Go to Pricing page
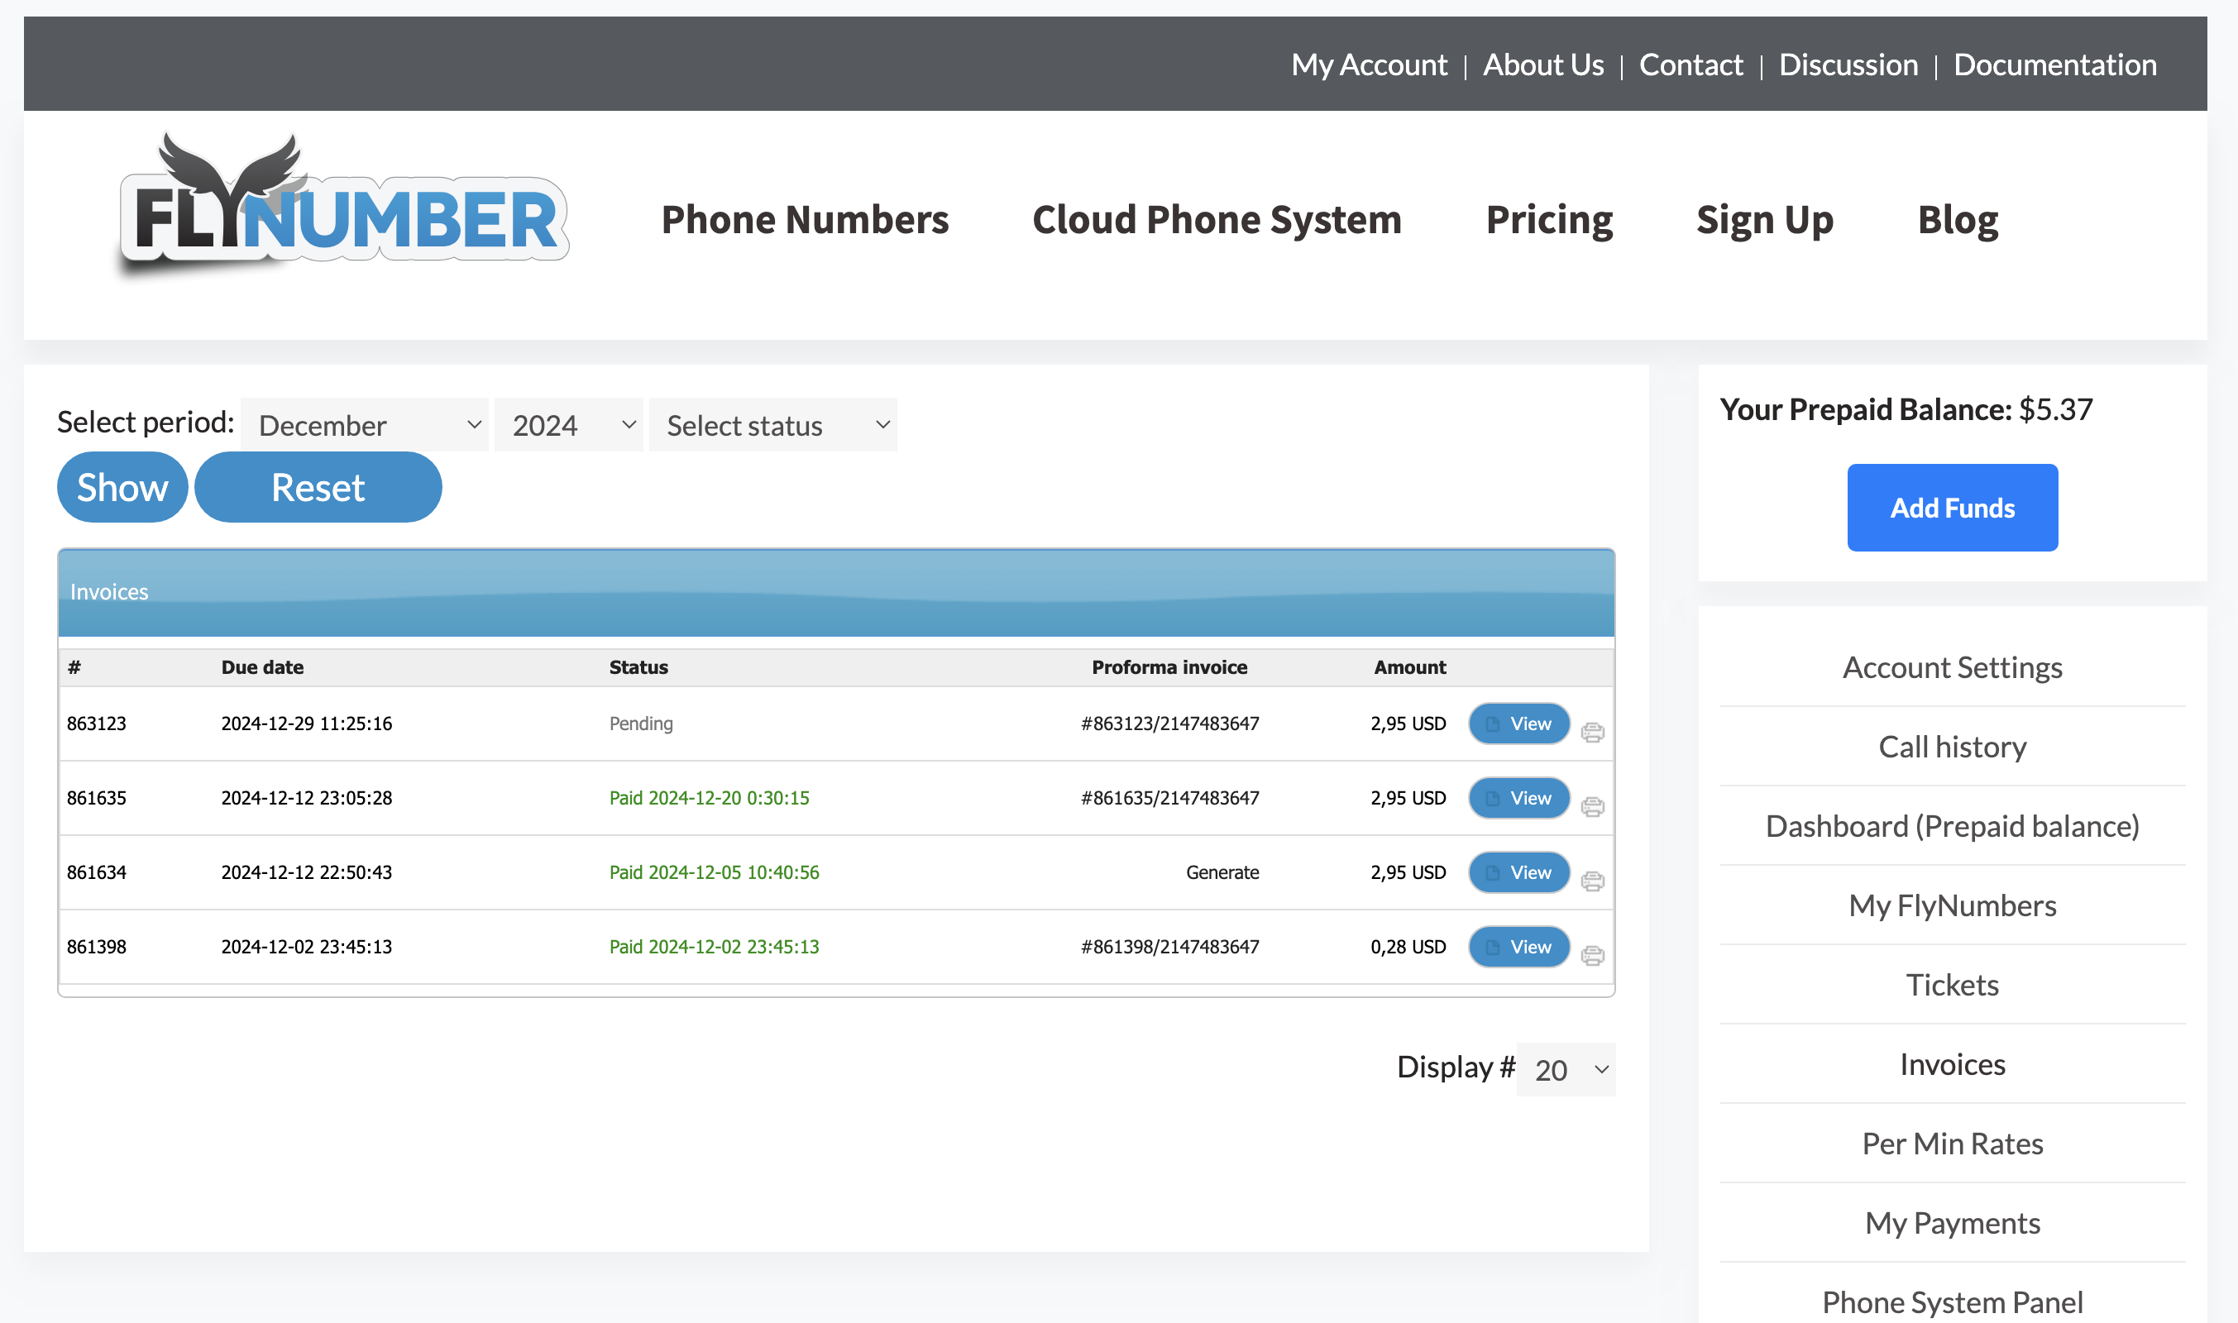2238x1323 pixels. point(1550,219)
